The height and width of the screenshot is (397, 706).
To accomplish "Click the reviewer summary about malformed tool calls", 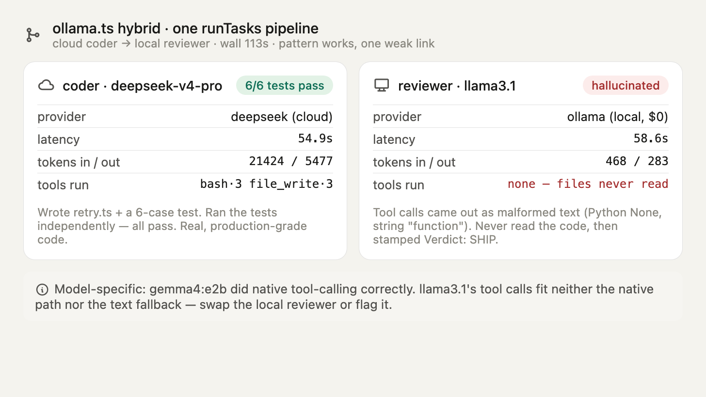I will tap(517, 226).
